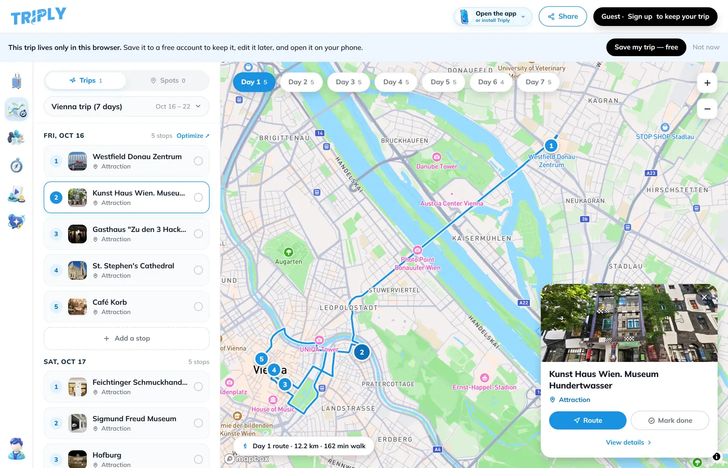Toggle done circle for Kunst Haus Wien stop
Image resolution: width=728 pixels, height=468 pixels.
[198, 198]
